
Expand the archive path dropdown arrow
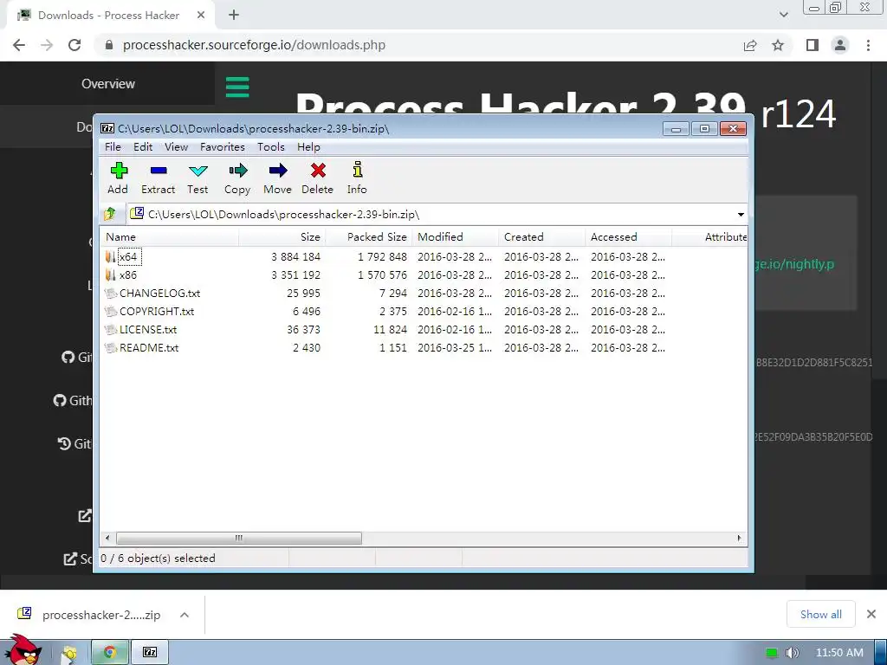click(741, 215)
